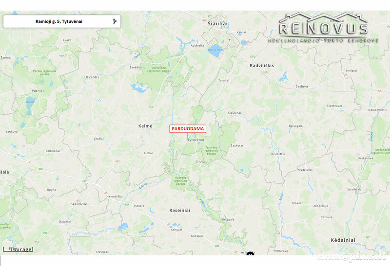This screenshot has height=266, width=390.
Task: Click the Tytuvėnų regioninis parkas label
Action: 211,151
